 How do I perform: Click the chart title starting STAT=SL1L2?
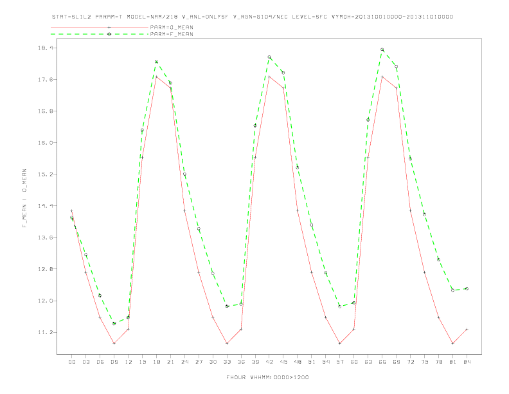click(x=253, y=17)
